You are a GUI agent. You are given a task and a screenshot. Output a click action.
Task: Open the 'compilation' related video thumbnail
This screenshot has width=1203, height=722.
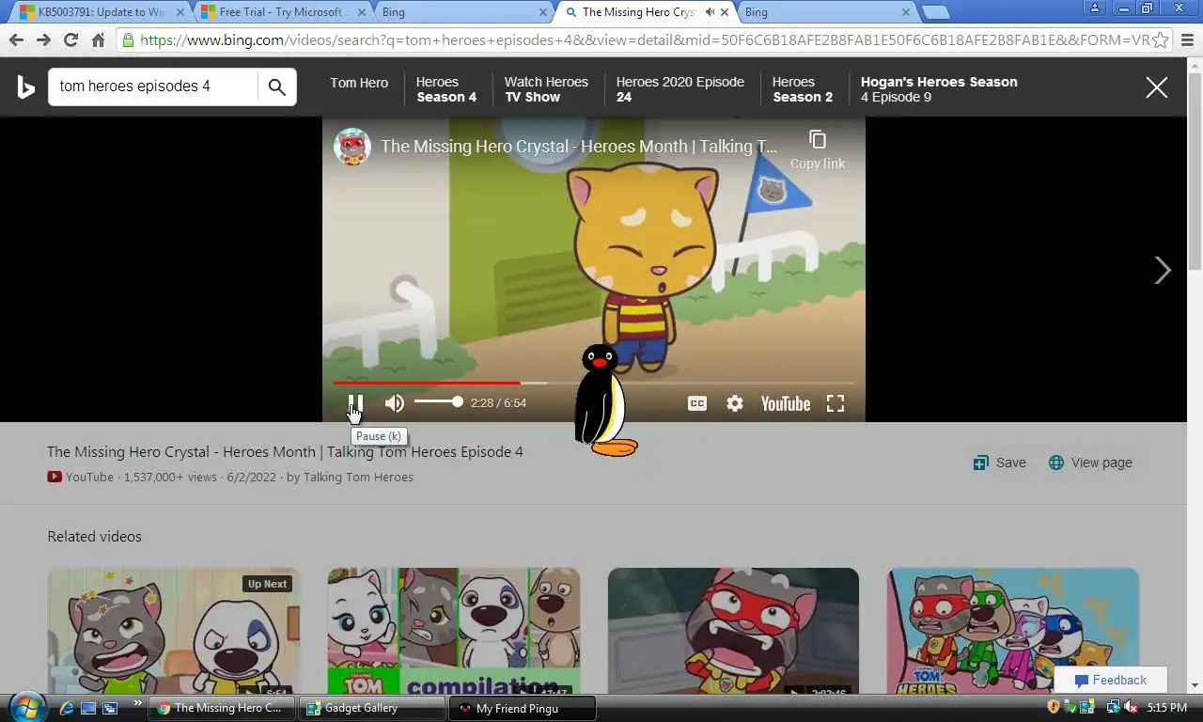point(454,631)
